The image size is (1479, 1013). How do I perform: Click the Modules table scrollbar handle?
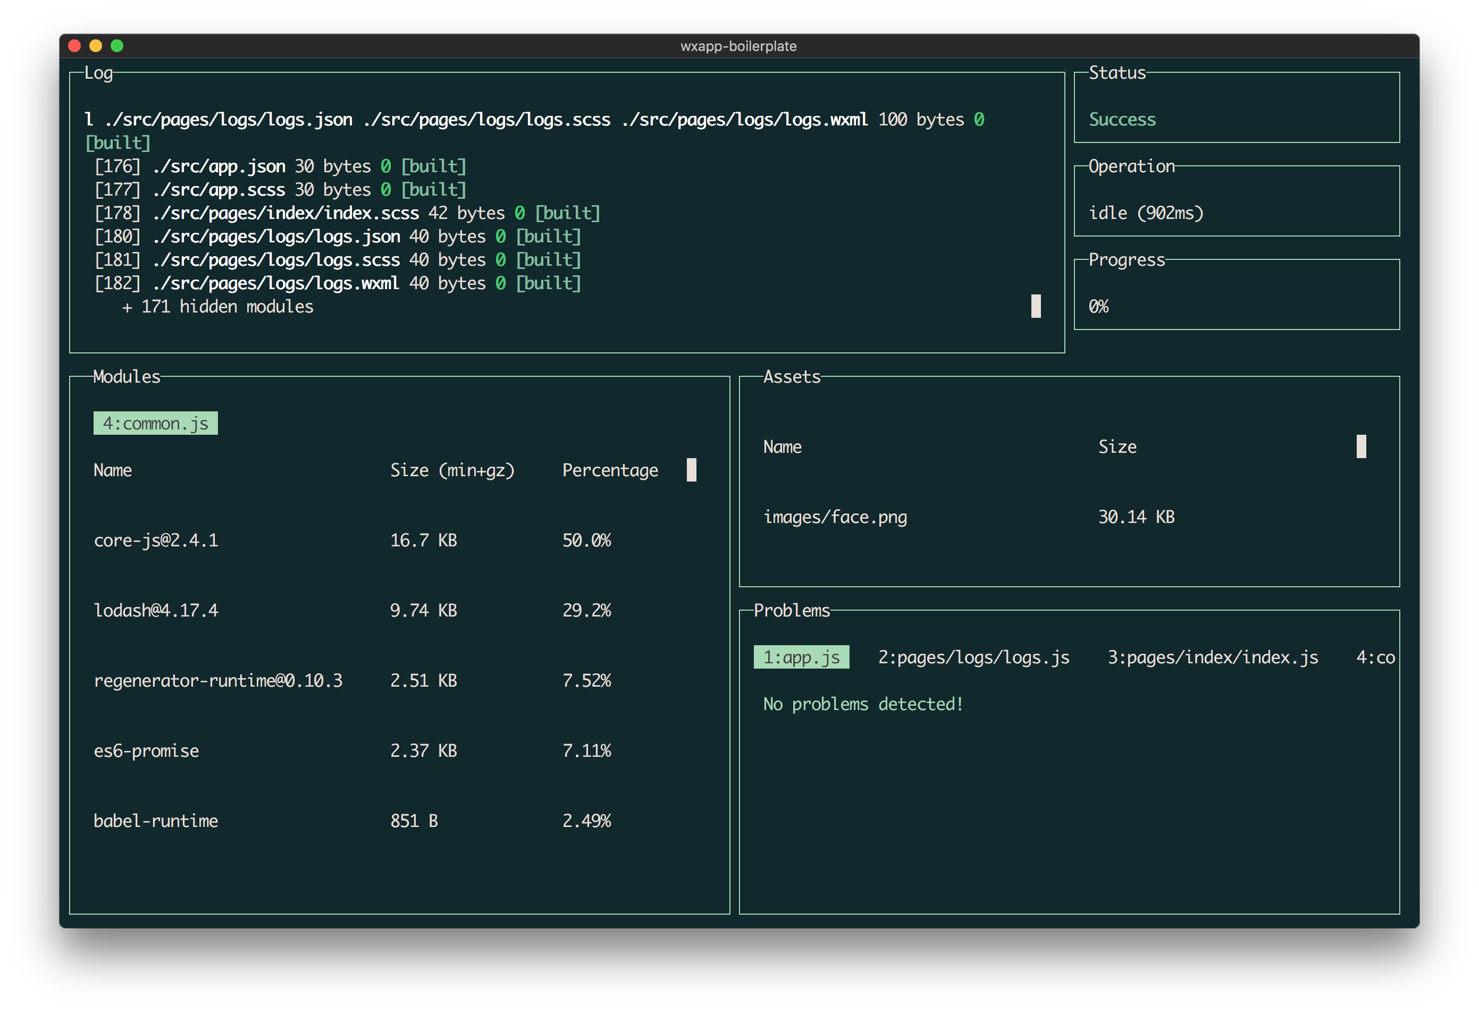tap(692, 470)
